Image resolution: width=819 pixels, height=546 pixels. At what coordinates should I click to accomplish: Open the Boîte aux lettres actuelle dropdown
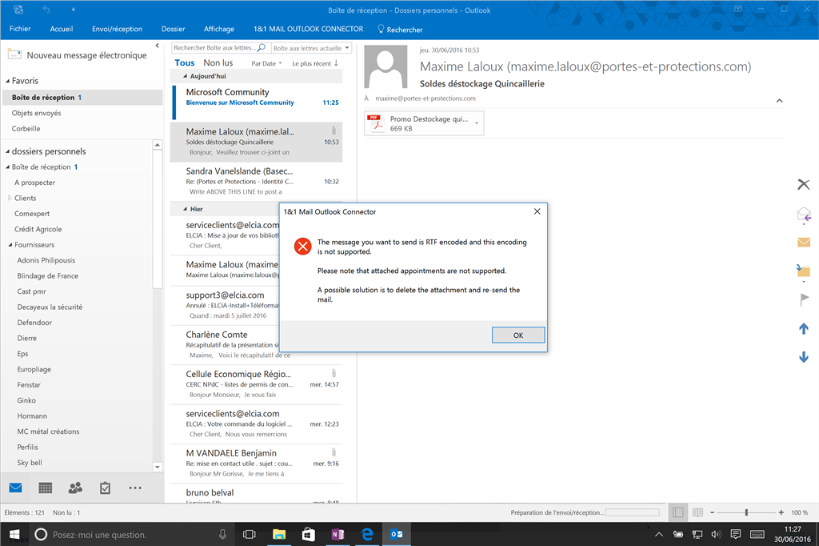(311, 48)
